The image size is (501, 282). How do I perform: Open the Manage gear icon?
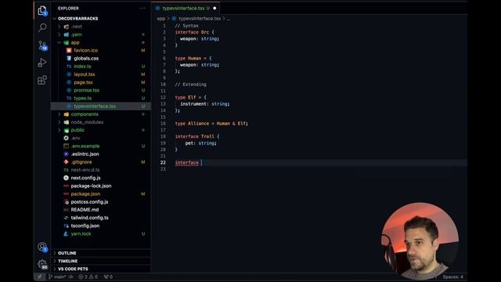pyautogui.click(x=42, y=264)
